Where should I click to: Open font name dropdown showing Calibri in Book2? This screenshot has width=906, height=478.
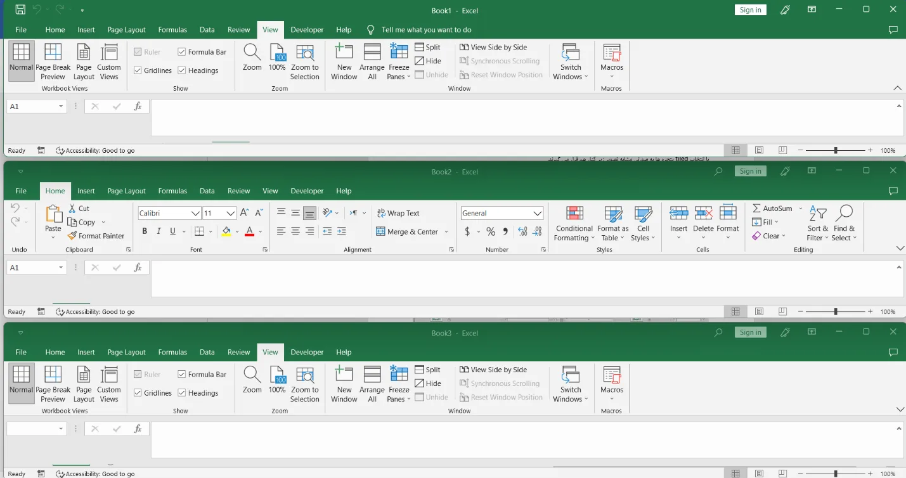tap(196, 213)
